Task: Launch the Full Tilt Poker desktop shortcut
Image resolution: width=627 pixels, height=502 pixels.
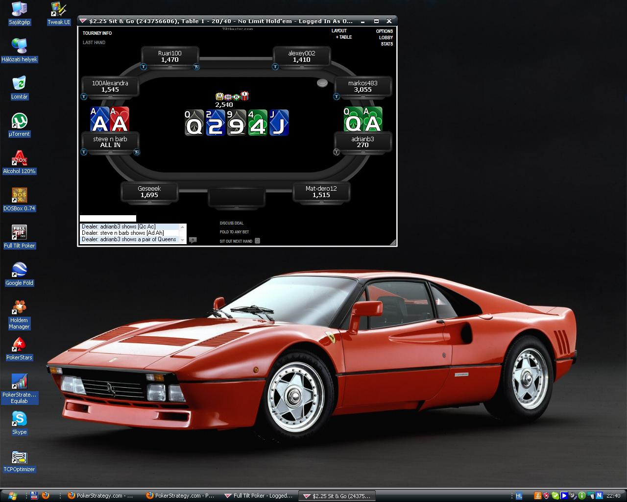Action: point(19,237)
